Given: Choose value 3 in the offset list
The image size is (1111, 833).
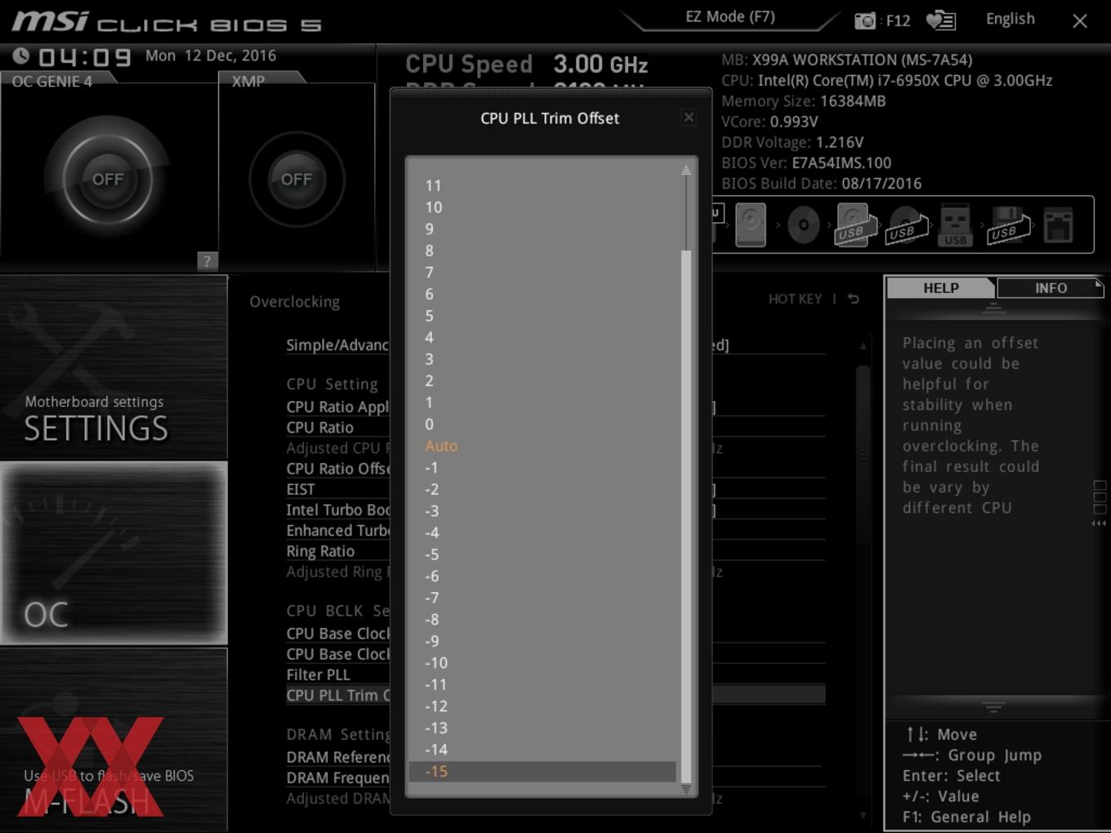Looking at the screenshot, I should pyautogui.click(x=542, y=359).
